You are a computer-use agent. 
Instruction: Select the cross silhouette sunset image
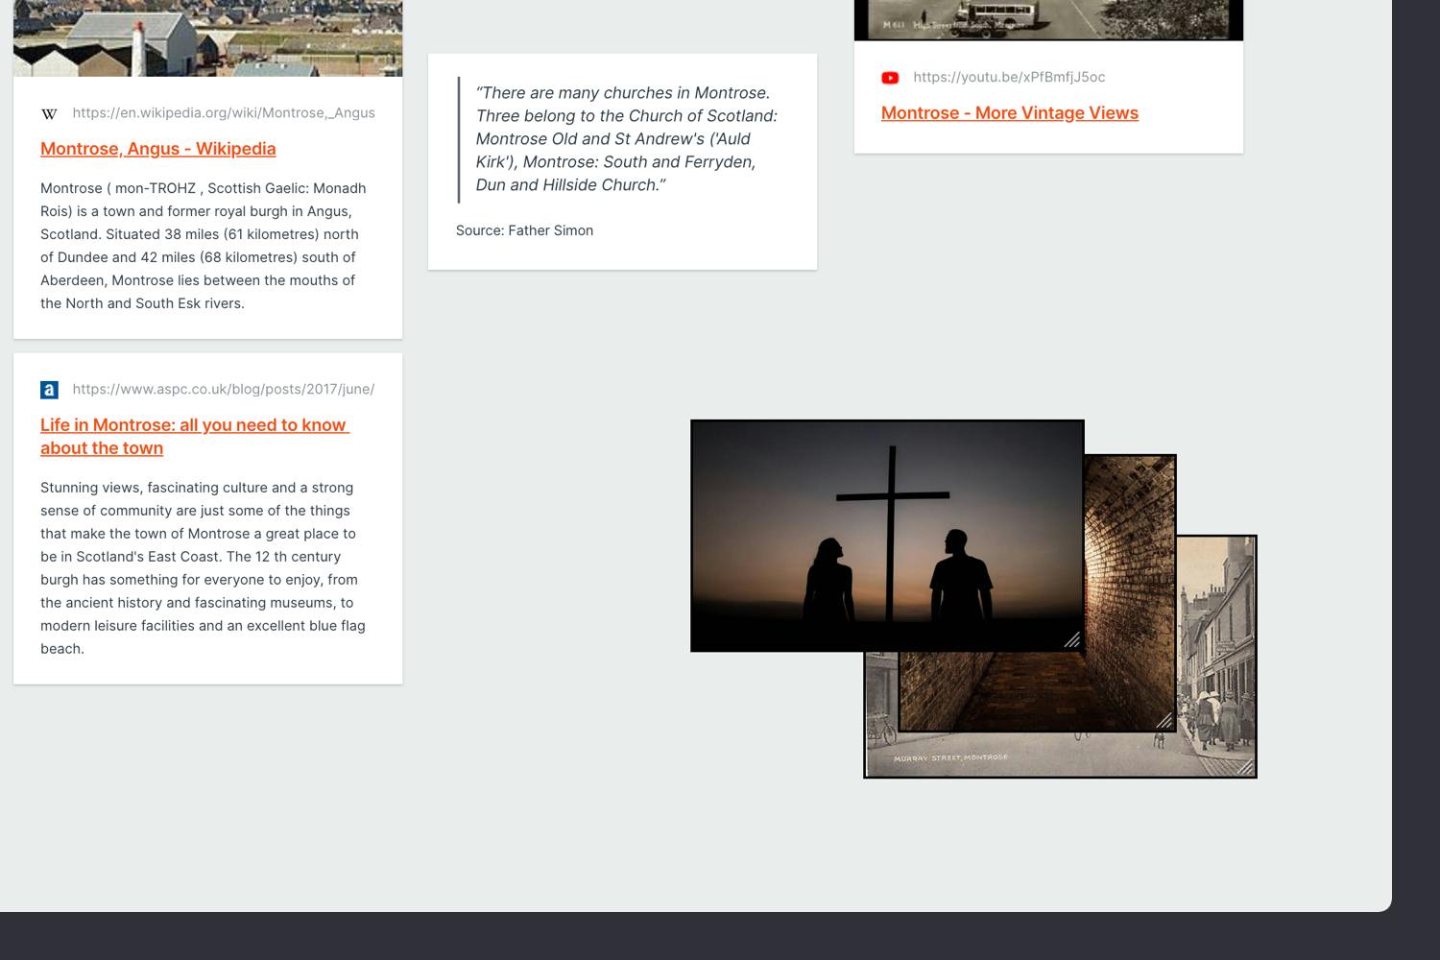pyautogui.click(x=886, y=535)
